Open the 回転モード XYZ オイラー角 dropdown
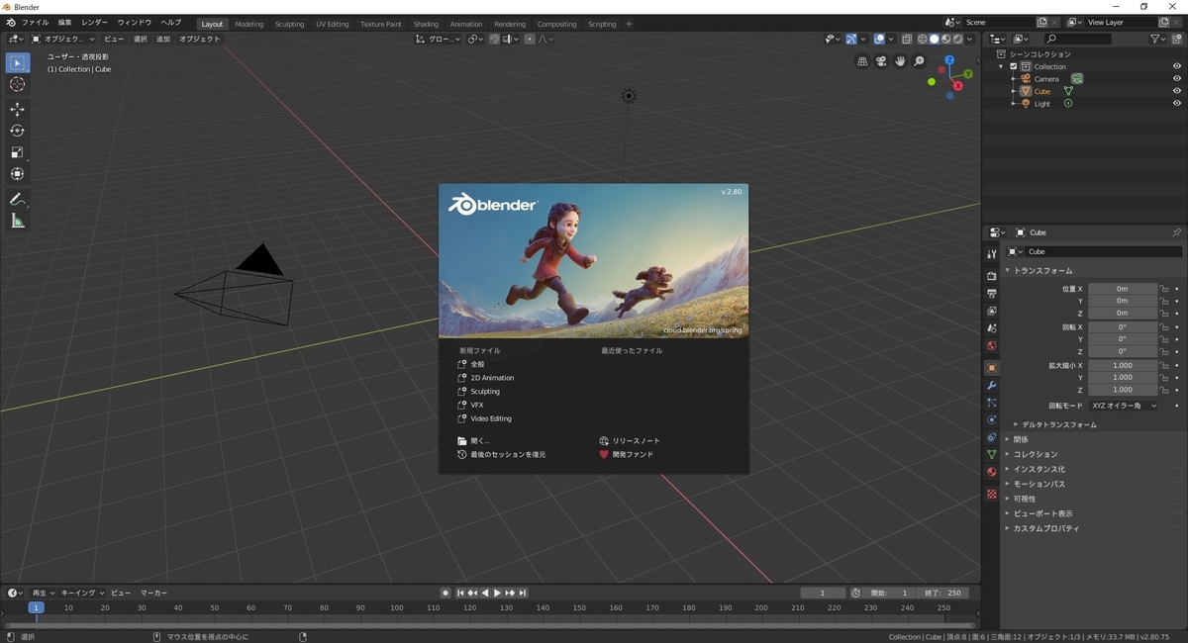This screenshot has width=1188, height=643. [x=1123, y=406]
